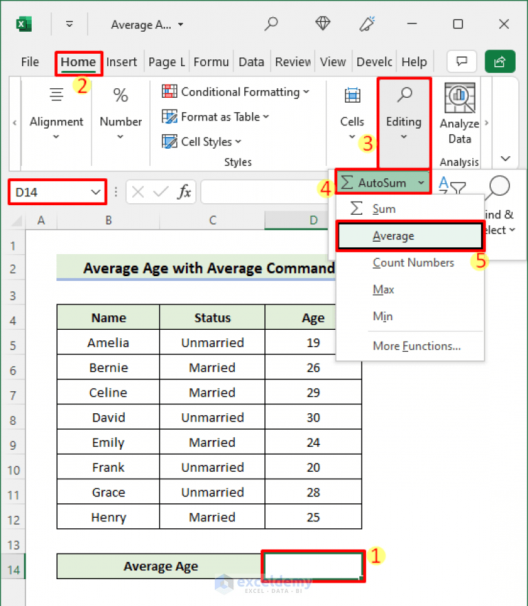This screenshot has width=528, height=606.
Task: Click the Select All corner triangle
Action: (17, 220)
